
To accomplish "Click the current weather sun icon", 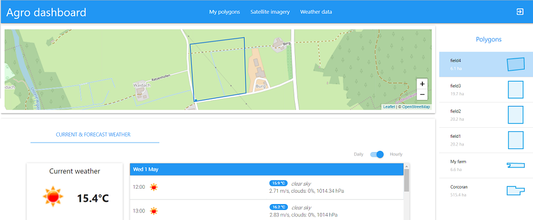I will pos(53,197).
